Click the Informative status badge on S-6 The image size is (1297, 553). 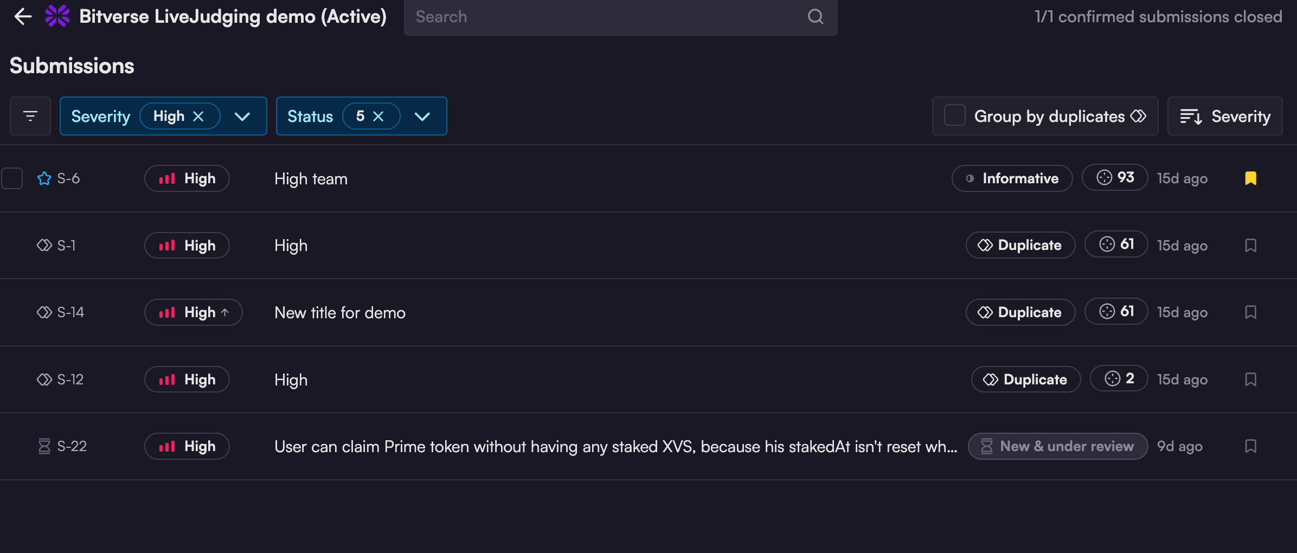click(x=1012, y=178)
